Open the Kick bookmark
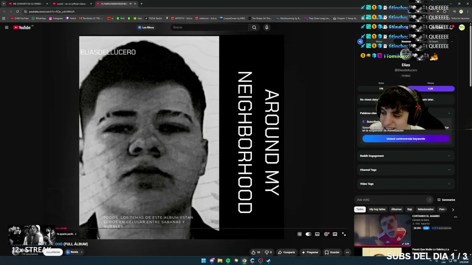 (x=121, y=18)
